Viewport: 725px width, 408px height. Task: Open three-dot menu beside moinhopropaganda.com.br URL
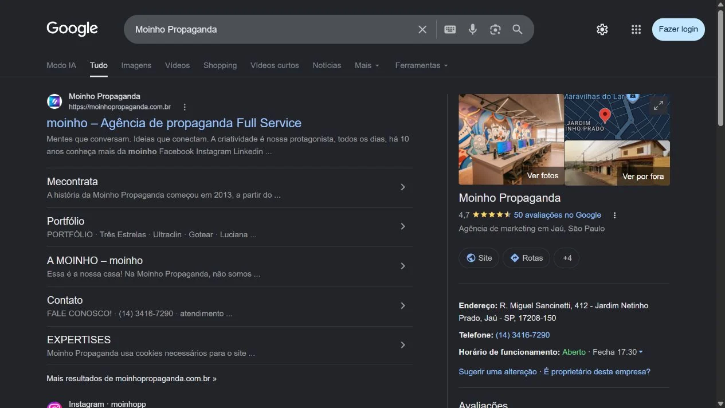pyautogui.click(x=185, y=107)
